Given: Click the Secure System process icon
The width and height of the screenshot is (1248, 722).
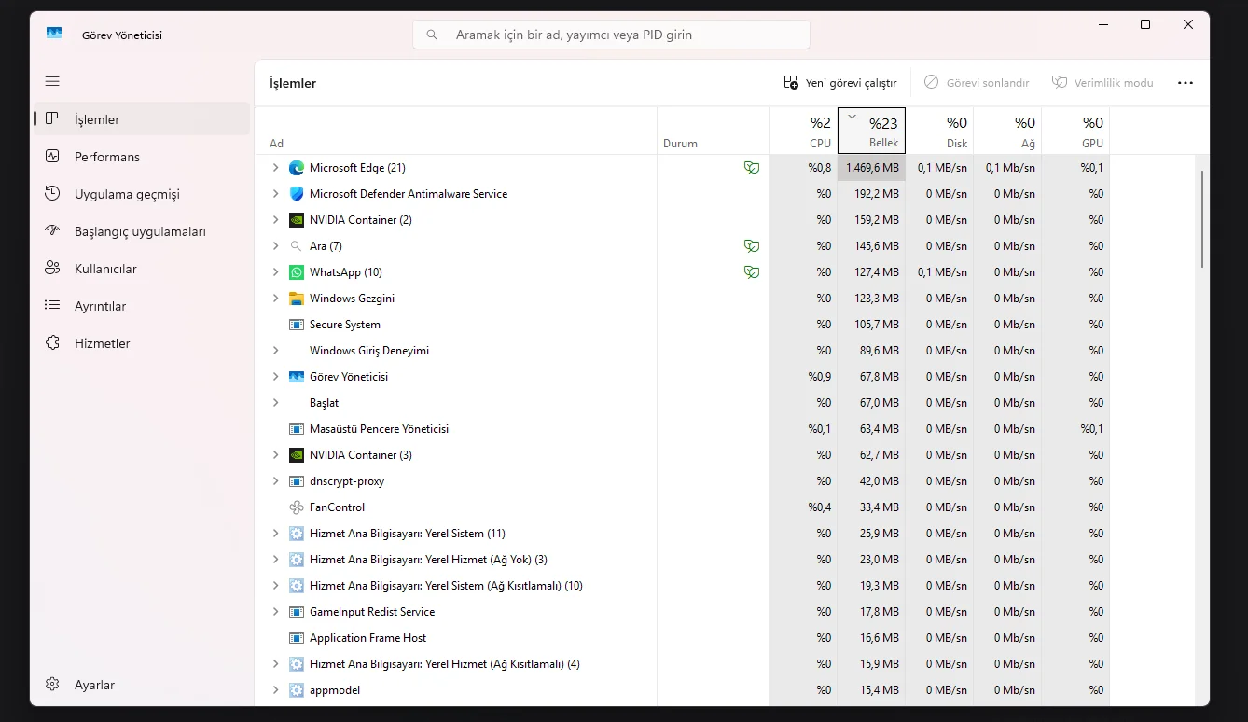Looking at the screenshot, I should coord(297,325).
